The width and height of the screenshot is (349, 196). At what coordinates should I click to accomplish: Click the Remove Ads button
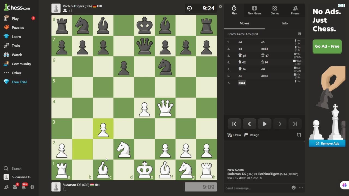click(x=327, y=143)
